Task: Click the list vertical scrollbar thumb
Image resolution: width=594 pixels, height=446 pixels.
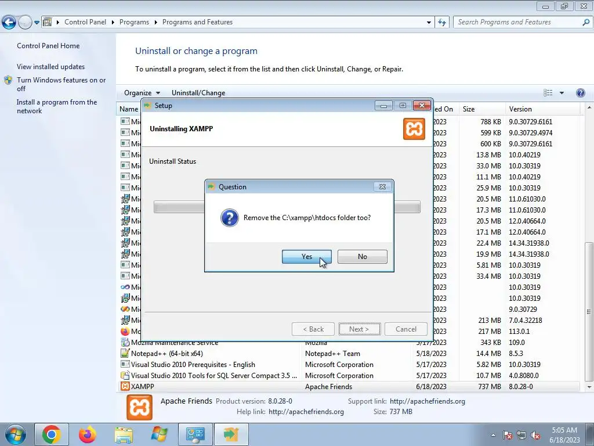Action: 589,312
